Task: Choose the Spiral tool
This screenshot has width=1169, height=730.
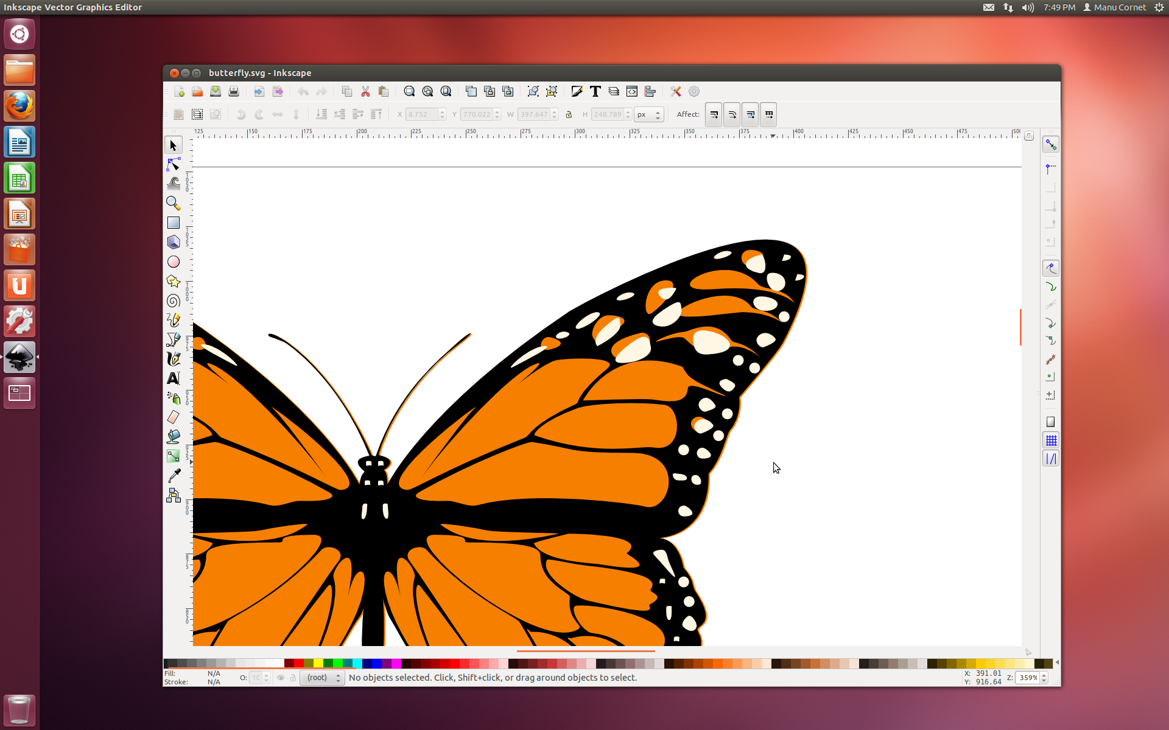Action: pyautogui.click(x=174, y=301)
